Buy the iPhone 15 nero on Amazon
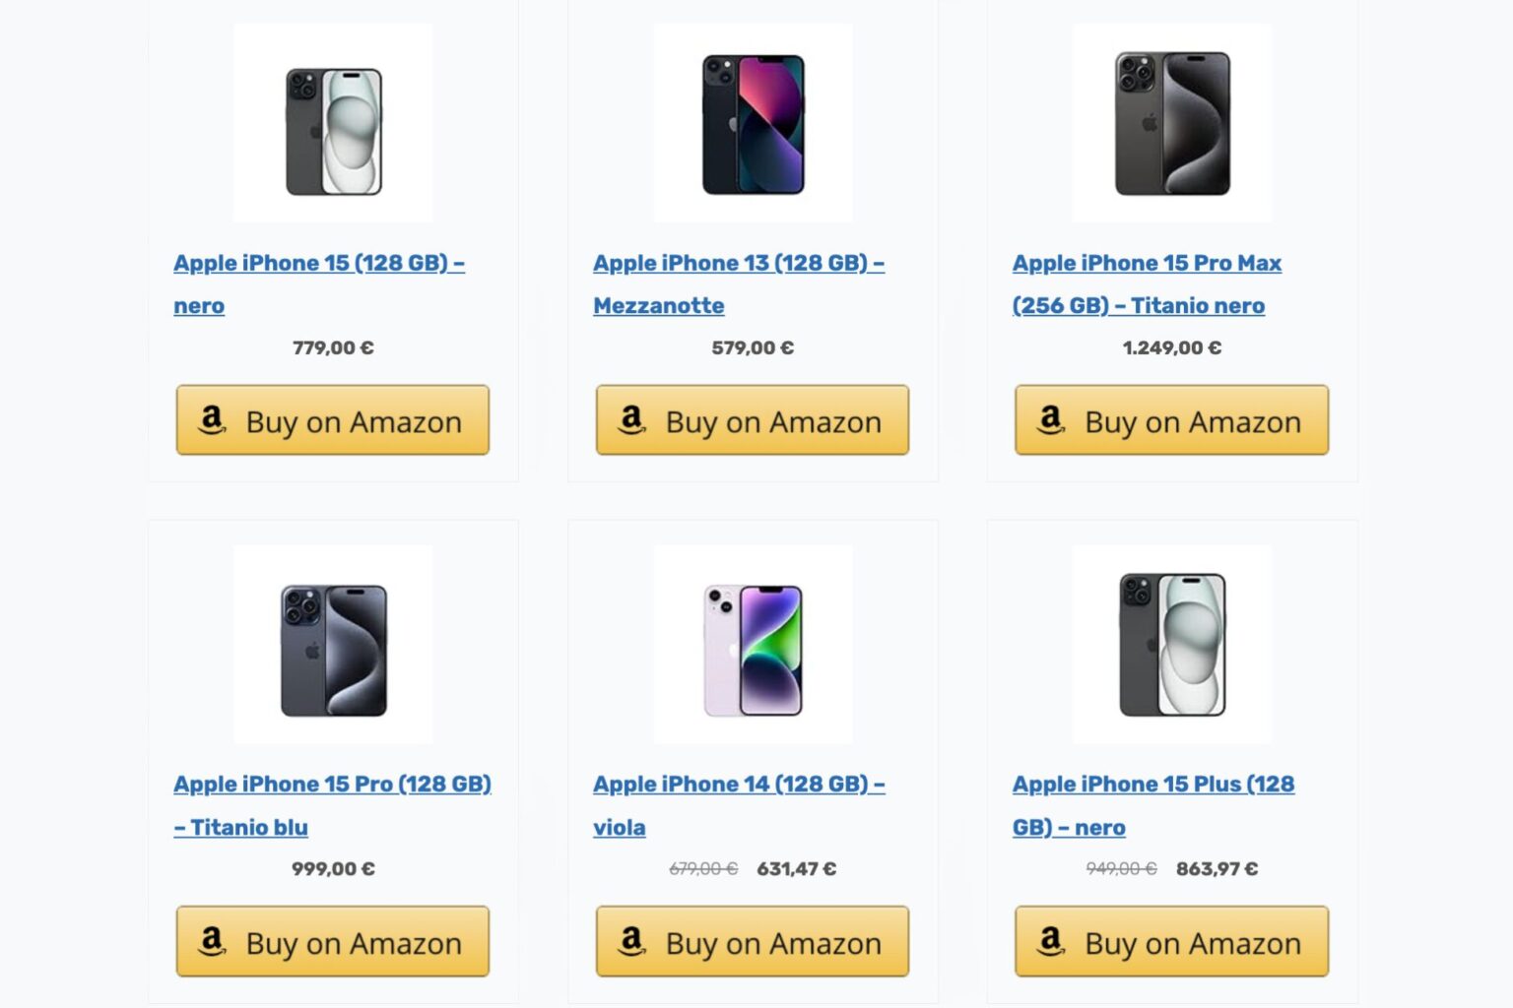 [x=333, y=421]
